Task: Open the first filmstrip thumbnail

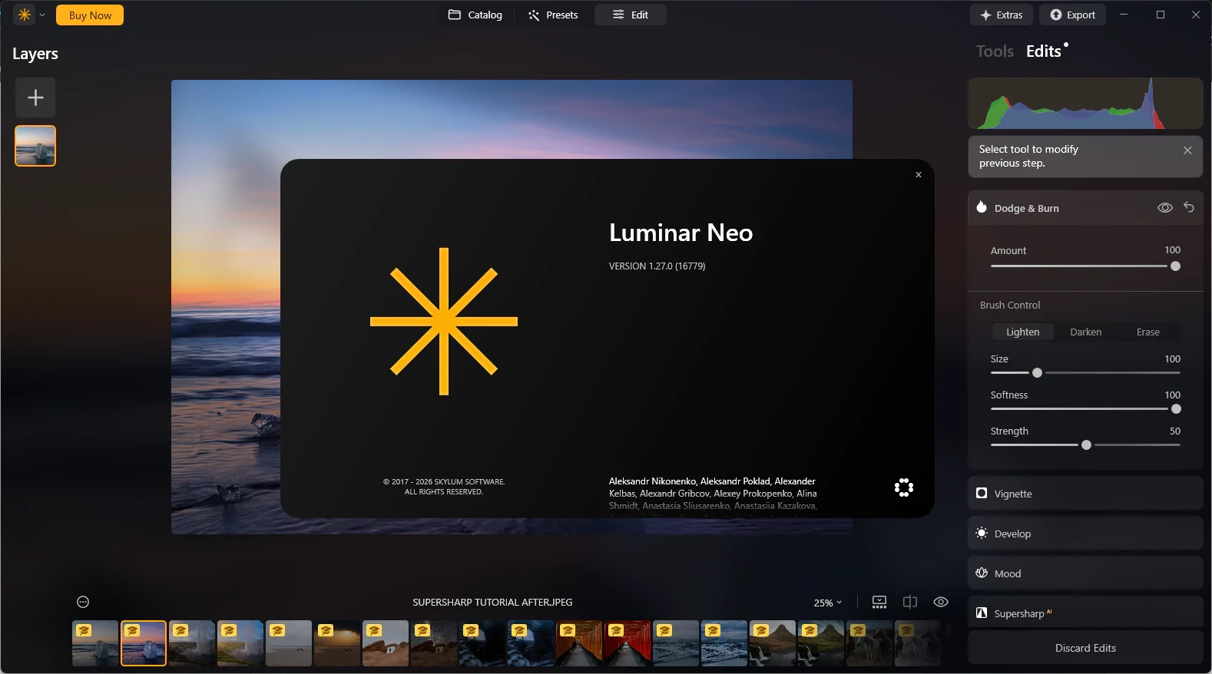Action: click(x=95, y=643)
